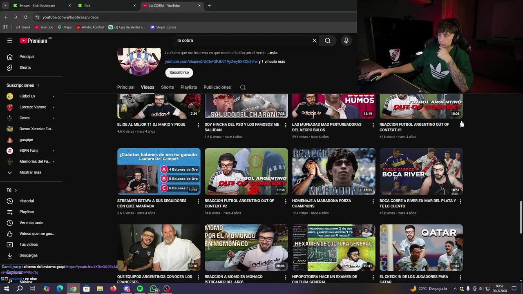Open Maps bookmark
Viewport: 523px width, 294px height.
tap(65, 27)
